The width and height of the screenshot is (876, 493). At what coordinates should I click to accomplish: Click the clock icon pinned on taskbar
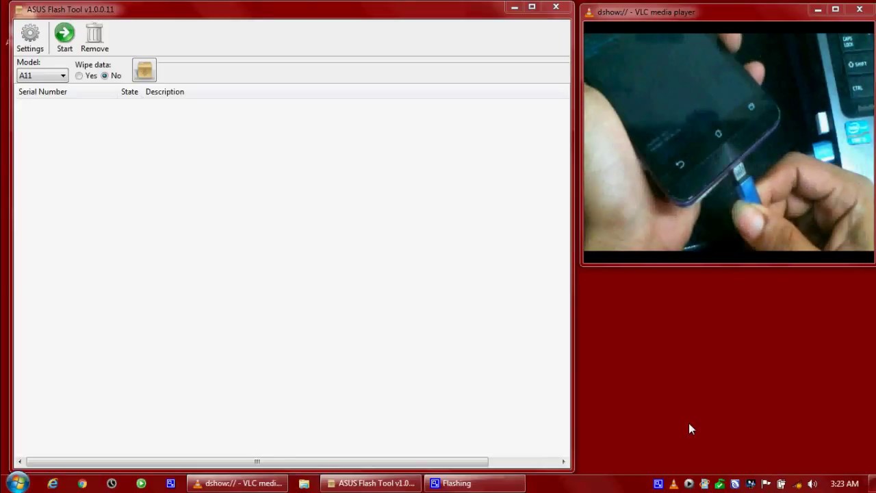click(112, 483)
